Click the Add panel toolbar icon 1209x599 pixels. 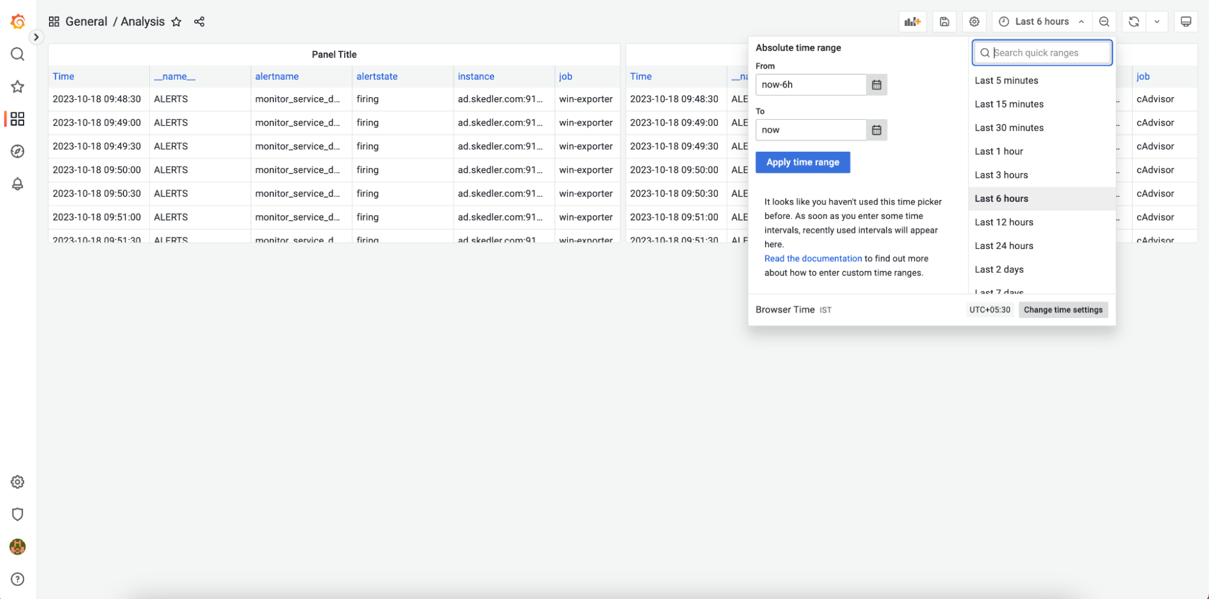tap(912, 21)
